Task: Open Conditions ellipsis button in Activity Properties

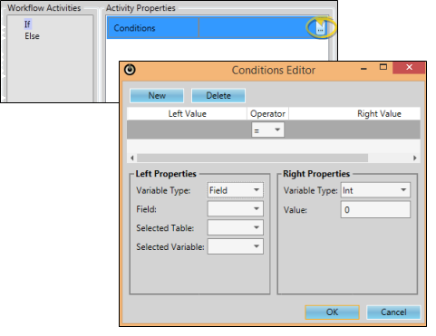Action: tap(320, 28)
